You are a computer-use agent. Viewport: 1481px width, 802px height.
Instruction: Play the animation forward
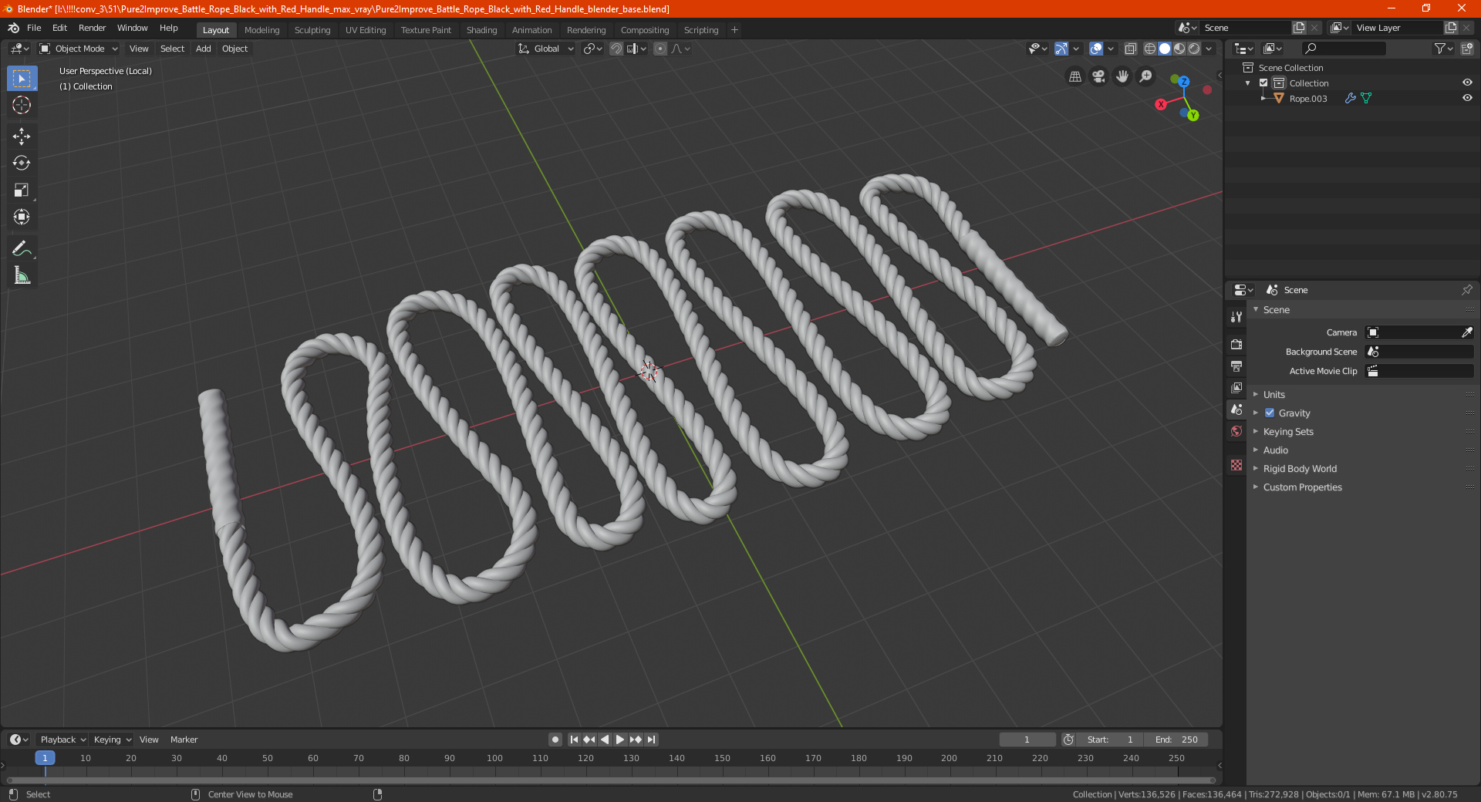(620, 740)
